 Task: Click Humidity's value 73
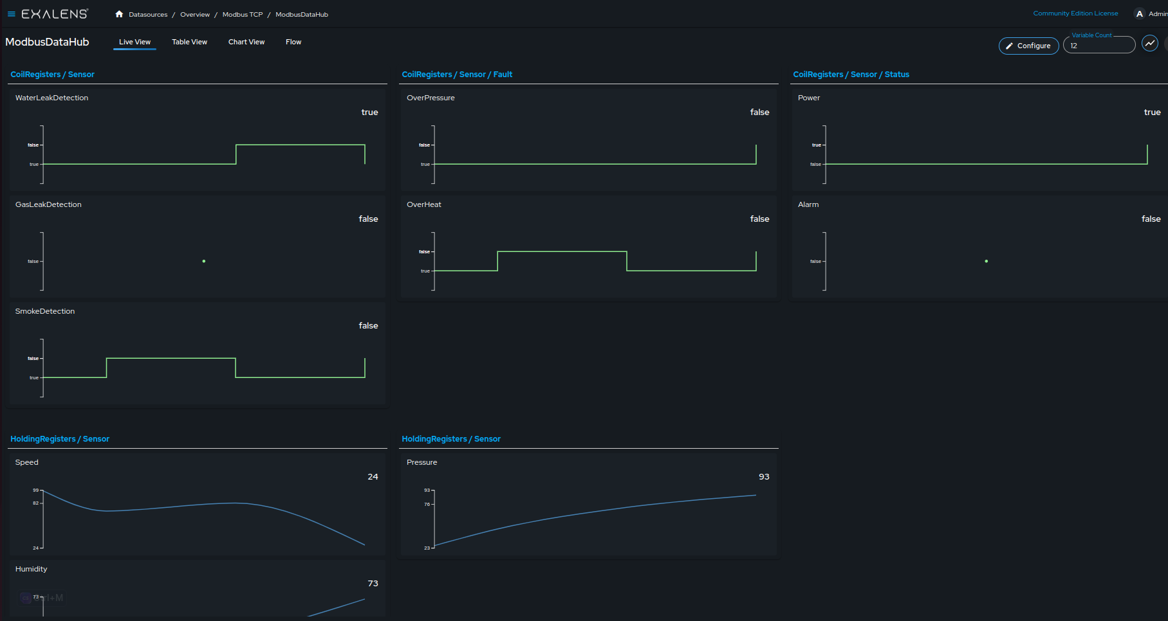click(x=373, y=583)
